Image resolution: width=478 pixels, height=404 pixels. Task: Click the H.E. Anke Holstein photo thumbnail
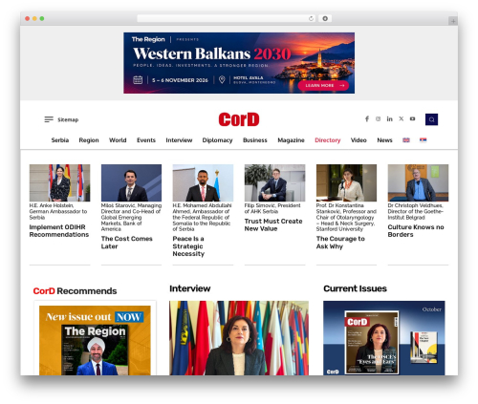[59, 182]
